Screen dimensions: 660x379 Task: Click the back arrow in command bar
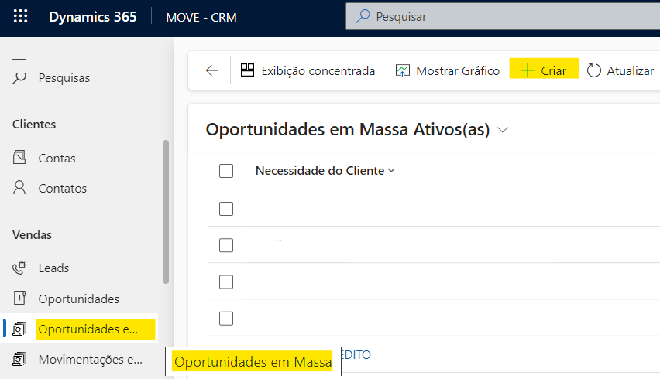click(x=211, y=70)
